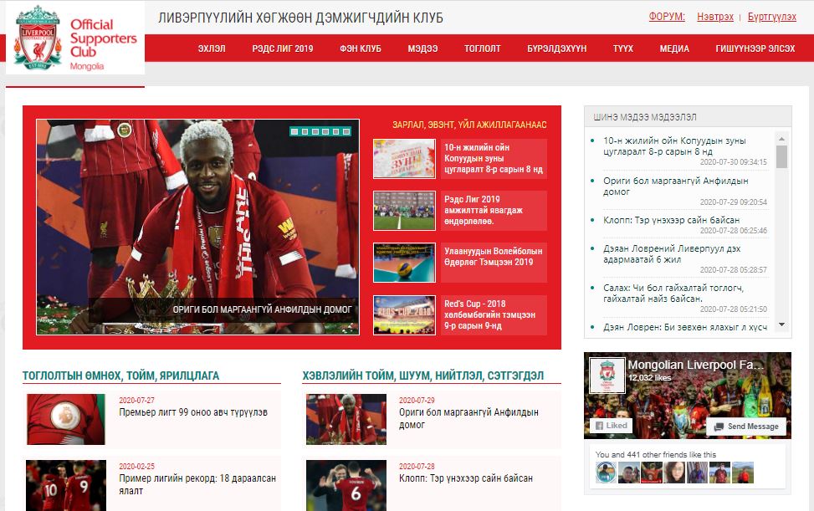The image size is (814, 511).
Task: Open Рэдс Лиг 2019 амжилттай явагдаж өндөрлөлөө
Action: pyautogui.click(x=484, y=210)
